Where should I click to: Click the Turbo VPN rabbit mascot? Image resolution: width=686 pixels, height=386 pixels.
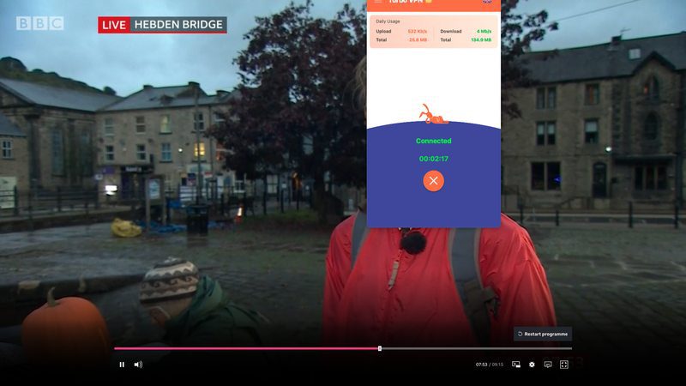[x=433, y=114]
